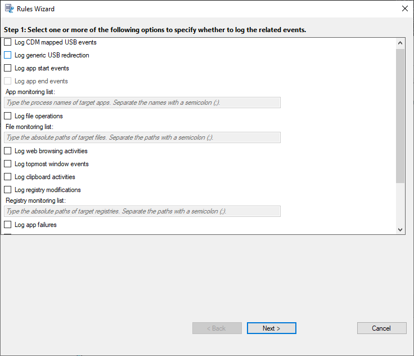
Task: Enable Log CDM mapped USB events
Action: [x=8, y=42]
